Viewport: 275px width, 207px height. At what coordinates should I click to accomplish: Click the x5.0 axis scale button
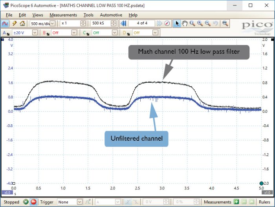[x=7, y=192]
